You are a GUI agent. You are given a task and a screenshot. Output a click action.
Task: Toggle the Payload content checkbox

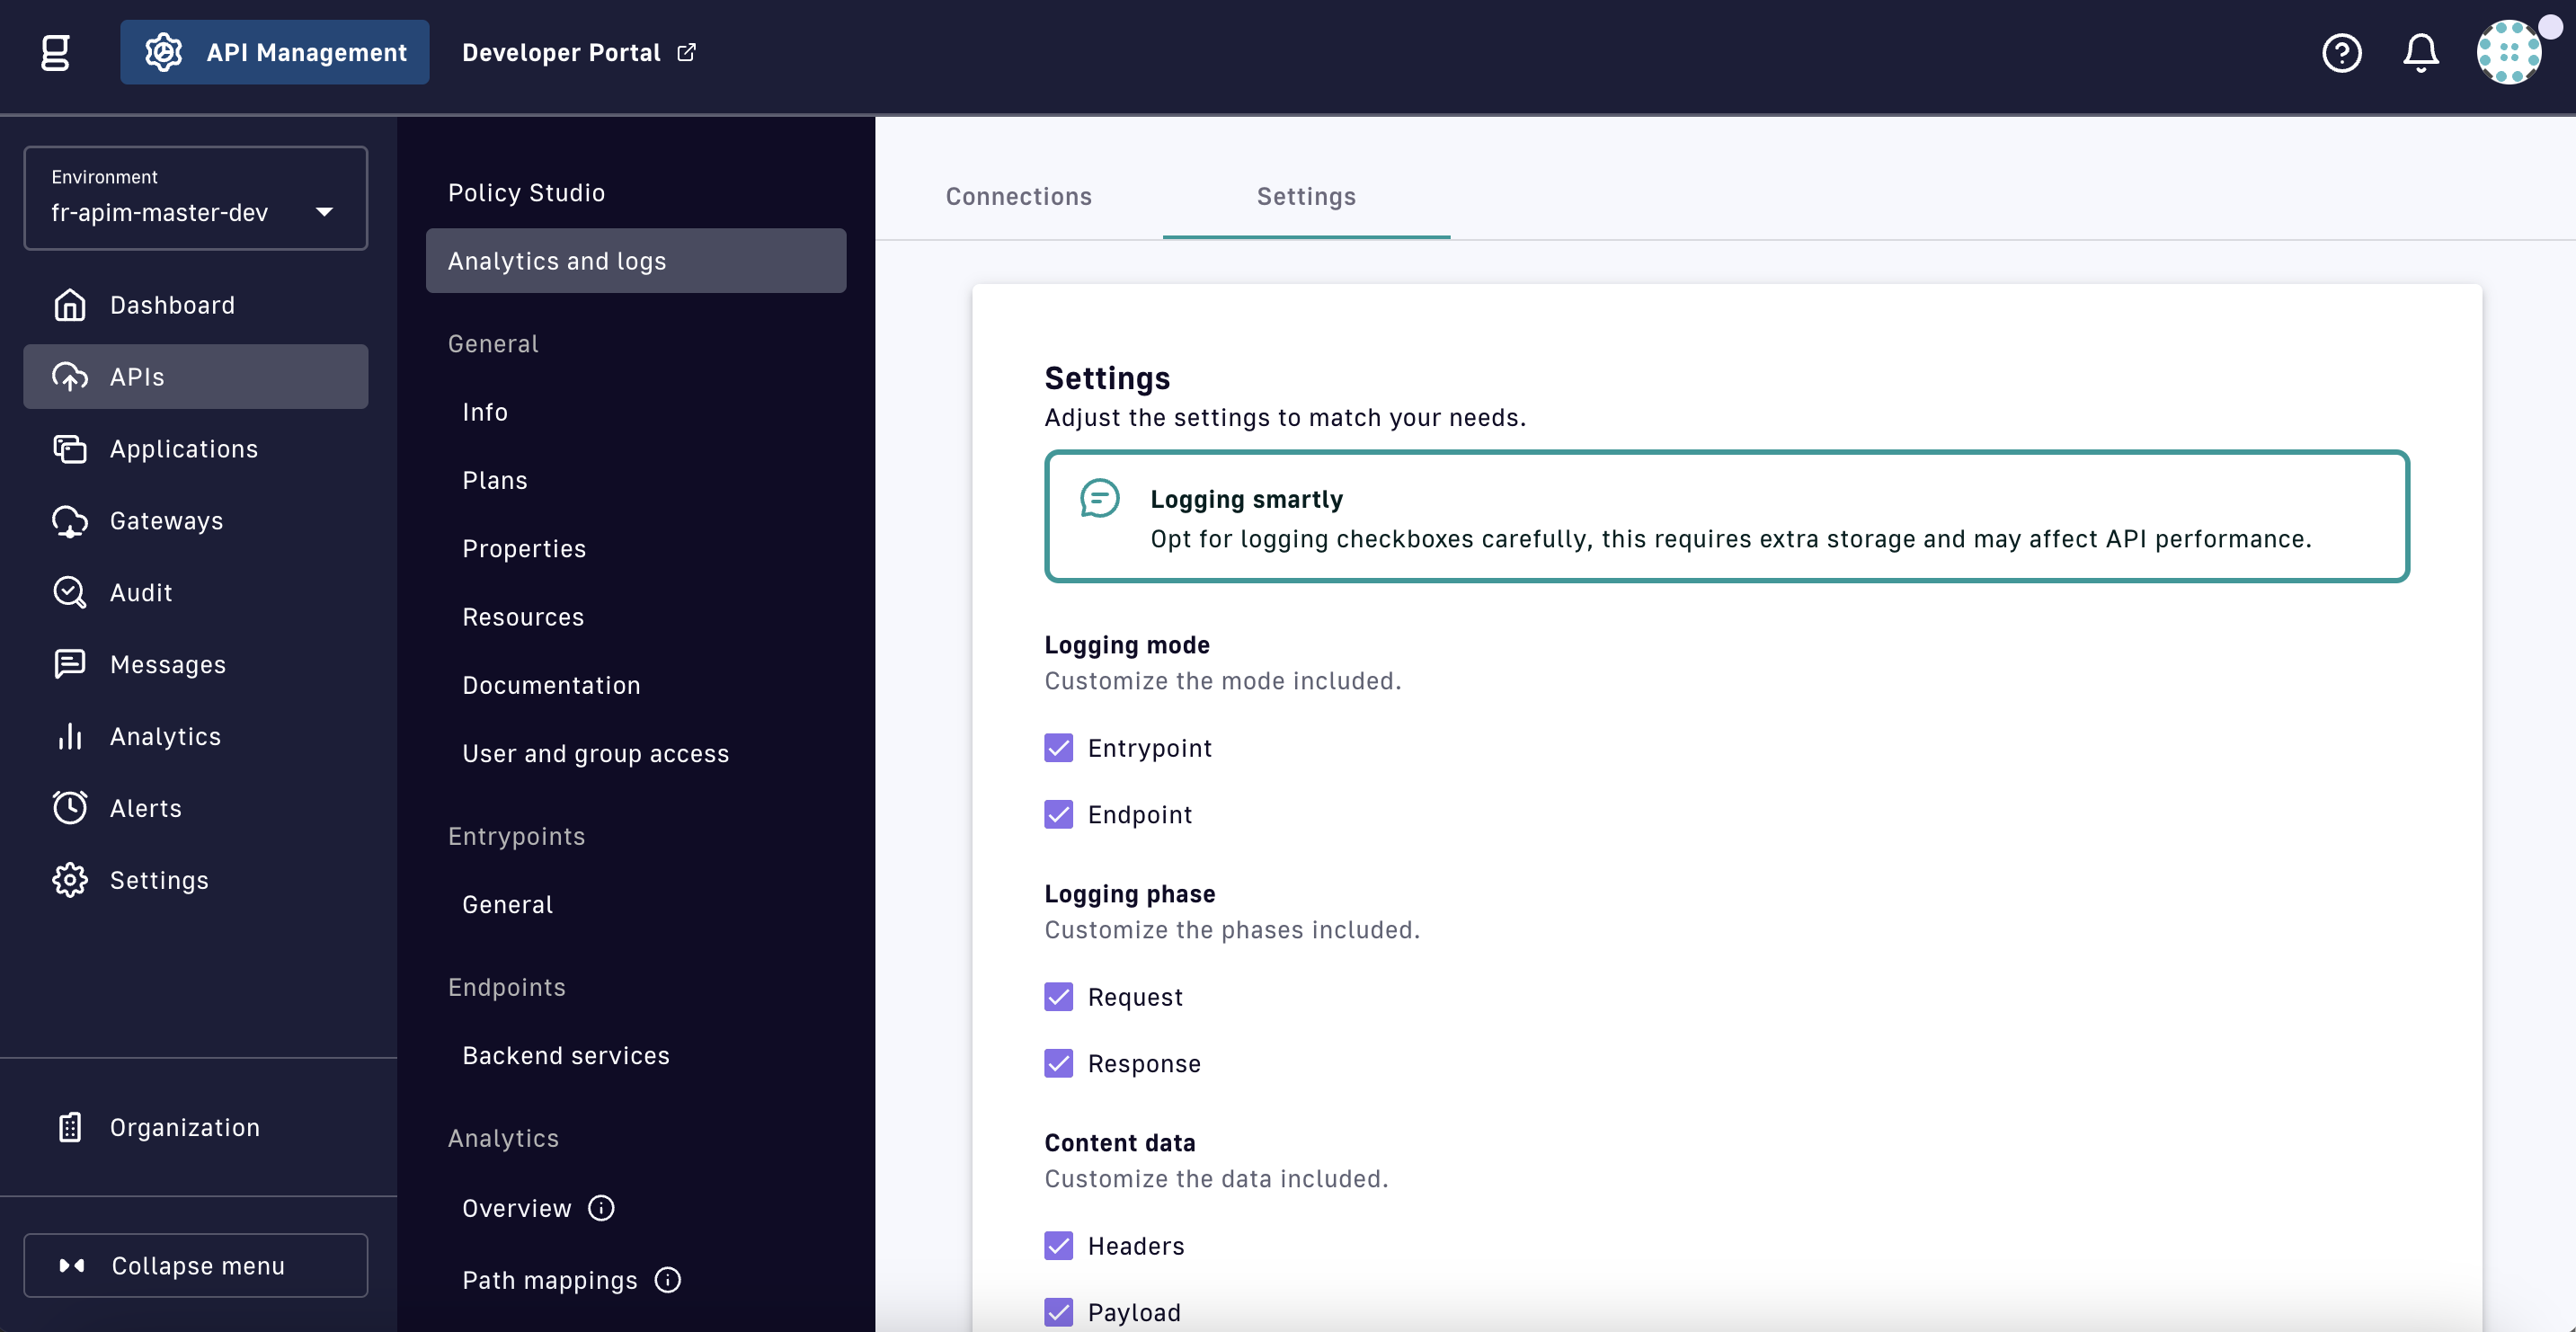1058,1312
